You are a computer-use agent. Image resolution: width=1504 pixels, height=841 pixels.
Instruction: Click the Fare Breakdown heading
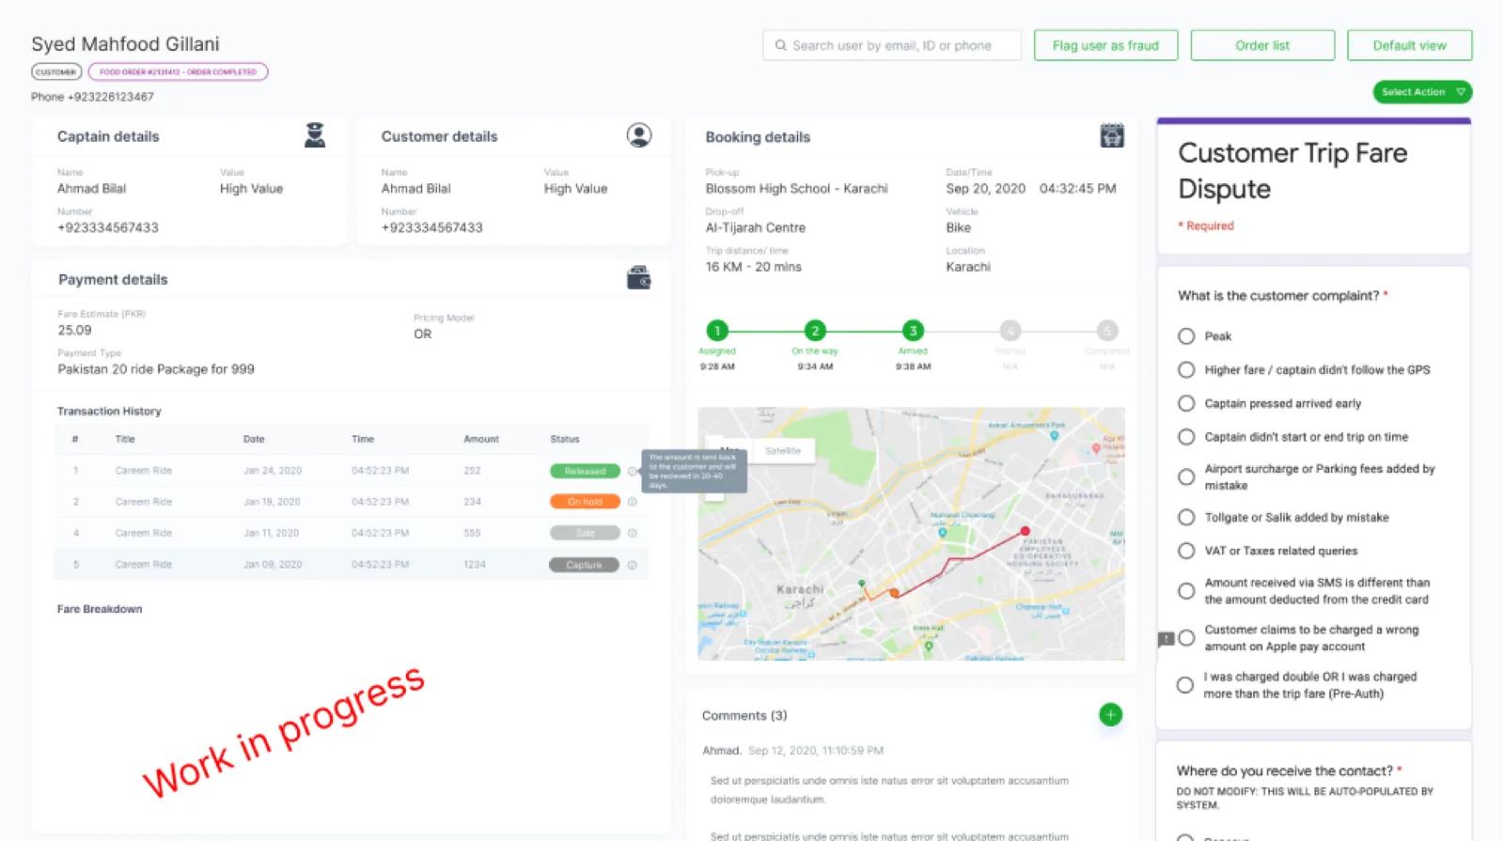coord(100,609)
